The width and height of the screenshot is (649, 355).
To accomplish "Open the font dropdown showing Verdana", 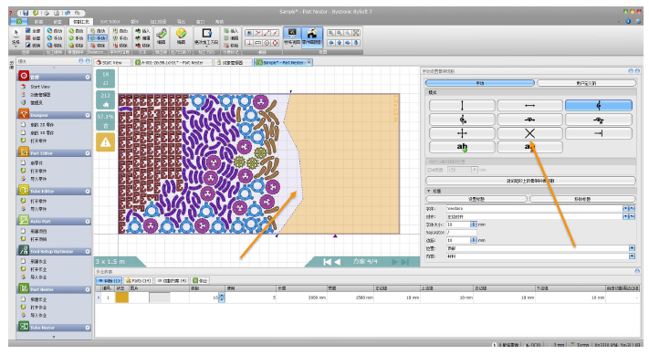I will pos(625,209).
